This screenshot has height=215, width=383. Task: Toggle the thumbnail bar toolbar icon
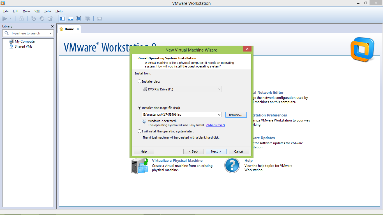(x=71, y=18)
